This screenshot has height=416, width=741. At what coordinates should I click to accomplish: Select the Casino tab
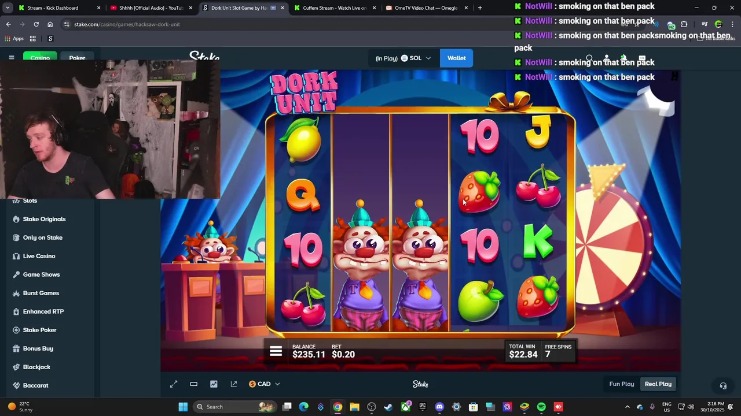pos(40,58)
